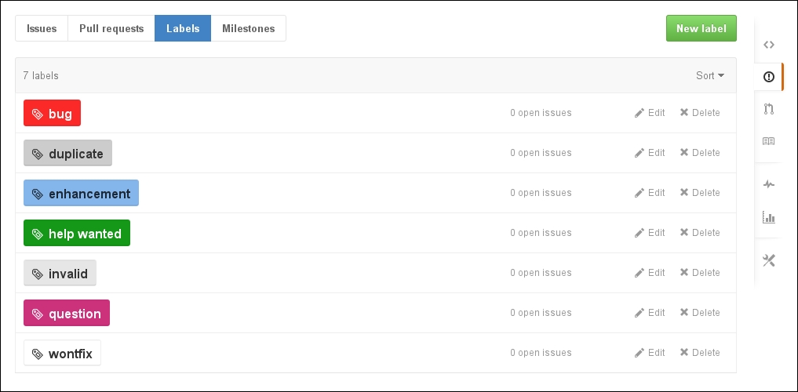798x392 pixels.
Task: Open the Pull requests tab
Action: [x=111, y=28]
